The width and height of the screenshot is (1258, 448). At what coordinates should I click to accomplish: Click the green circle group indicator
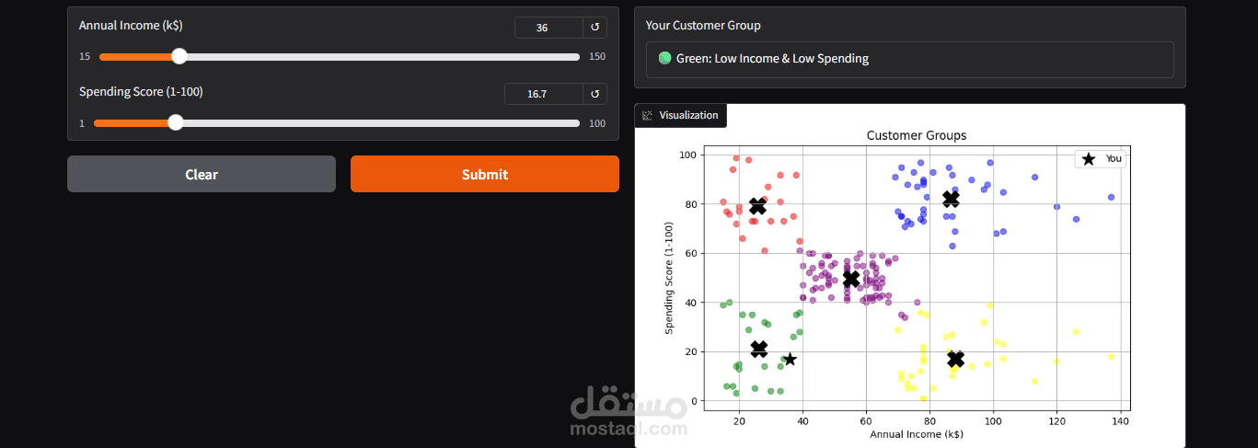pyautogui.click(x=665, y=59)
